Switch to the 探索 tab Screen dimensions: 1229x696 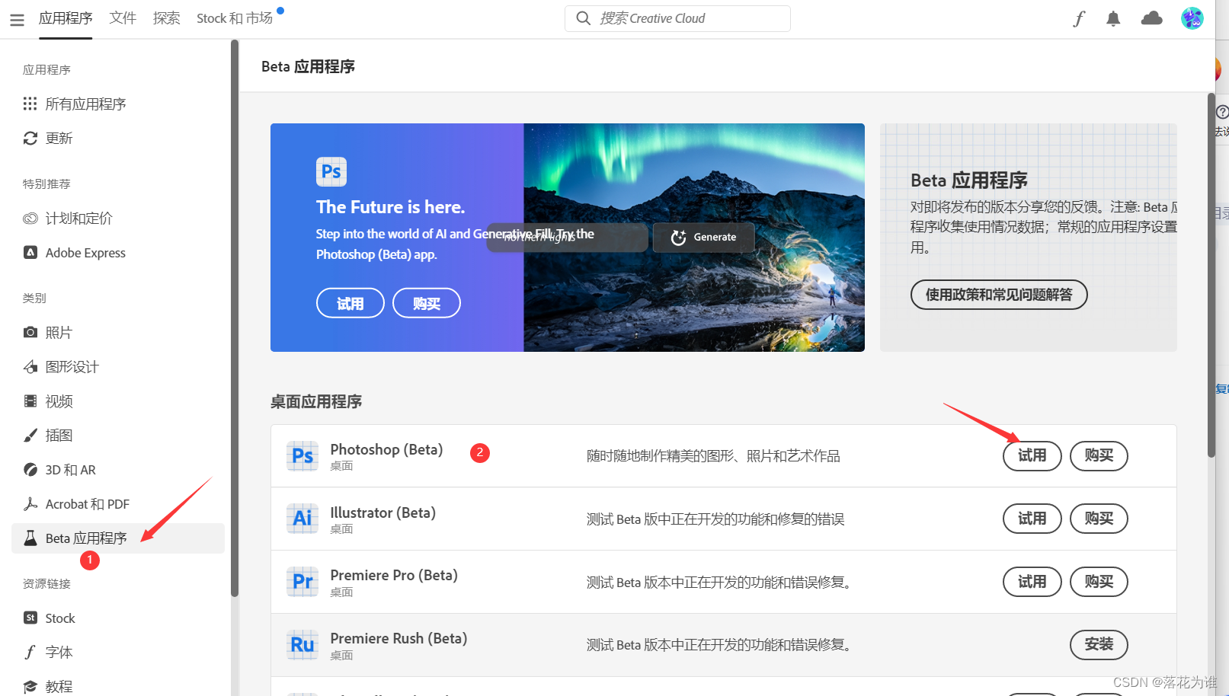point(166,18)
